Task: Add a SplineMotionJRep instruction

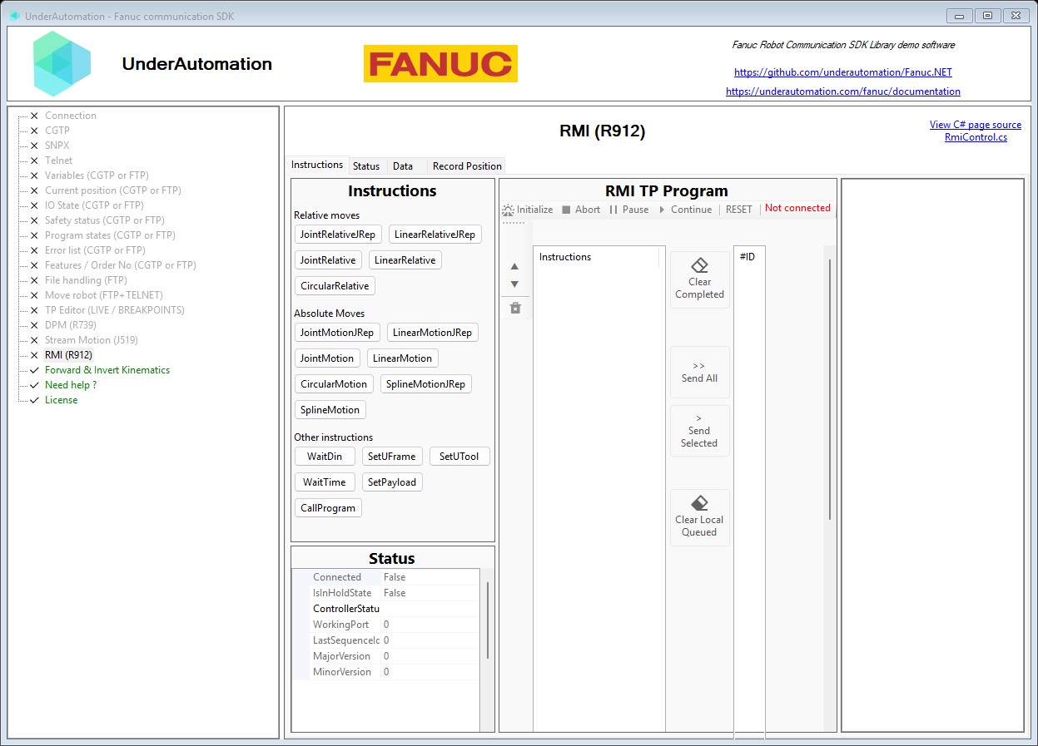Action: click(x=426, y=384)
